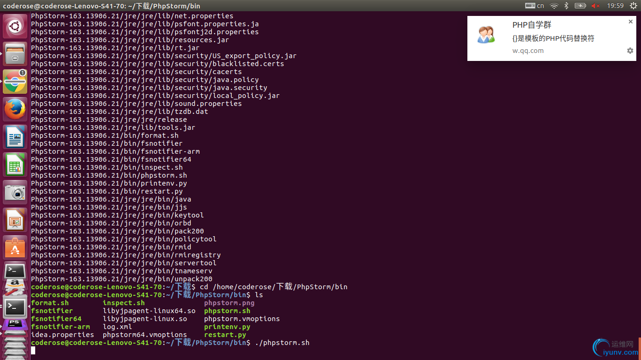Open the 19:59 clock menu
The width and height of the screenshot is (641, 360).
615,6
